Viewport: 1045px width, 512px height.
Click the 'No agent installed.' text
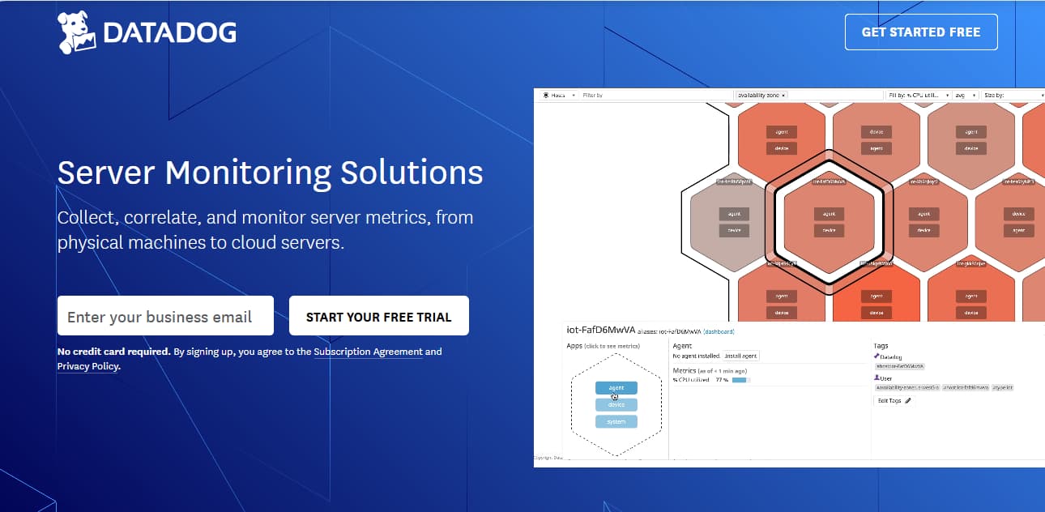pyautogui.click(x=697, y=356)
